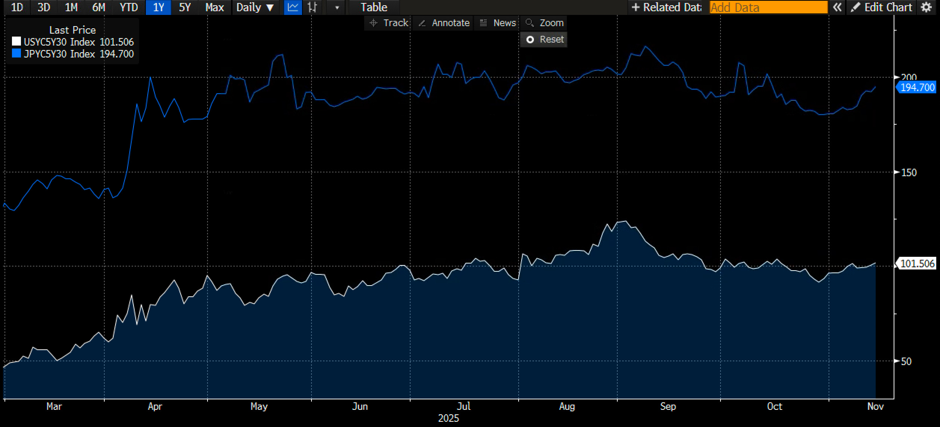Switch to the YTD range tab
Image resolution: width=940 pixels, height=427 pixels.
click(129, 7)
